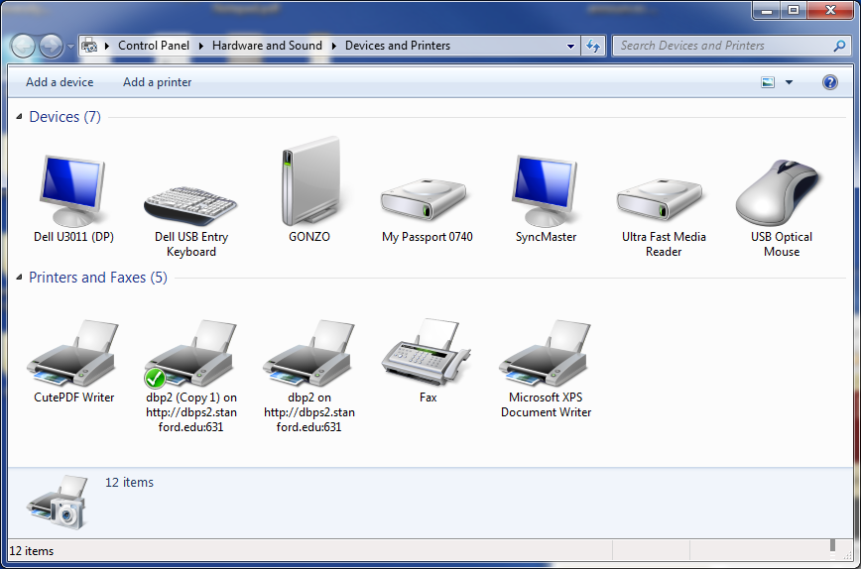This screenshot has width=861, height=569.
Task: Click the Devices and Printers breadcrumb
Action: point(398,46)
